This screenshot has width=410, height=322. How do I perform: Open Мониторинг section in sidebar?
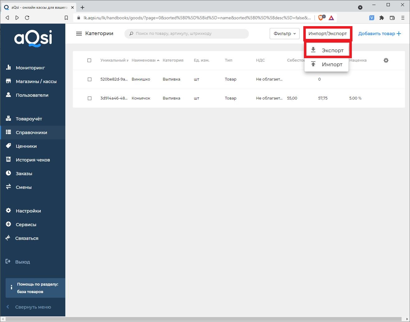point(30,68)
